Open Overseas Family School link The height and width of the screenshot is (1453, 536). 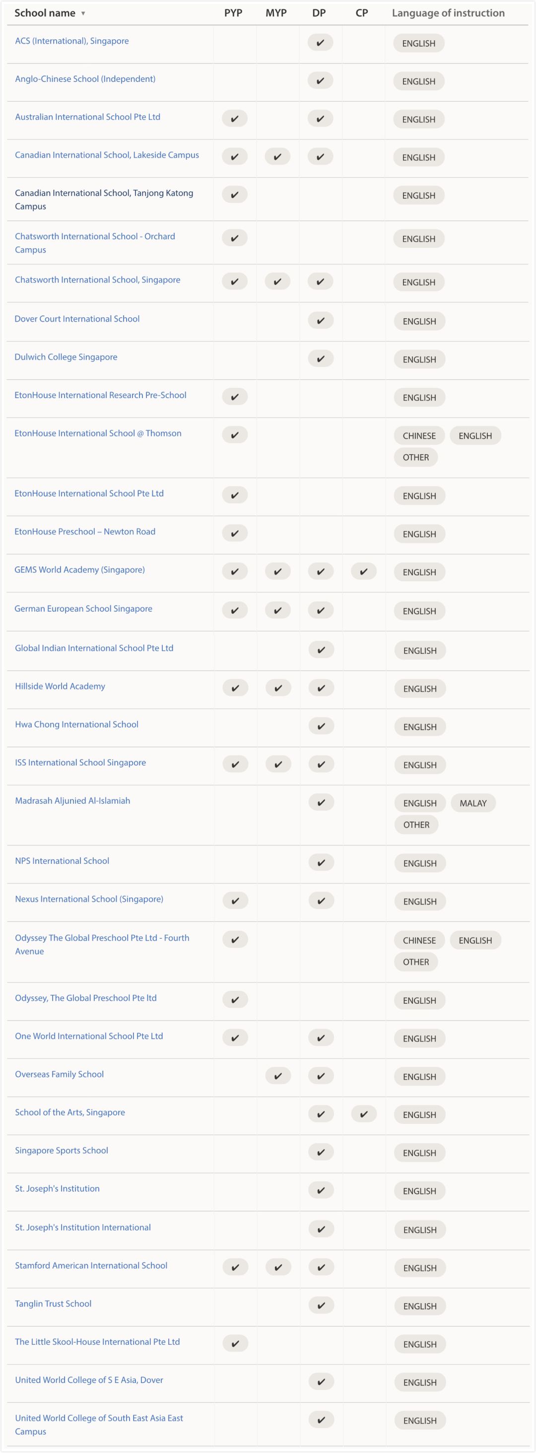click(59, 1074)
